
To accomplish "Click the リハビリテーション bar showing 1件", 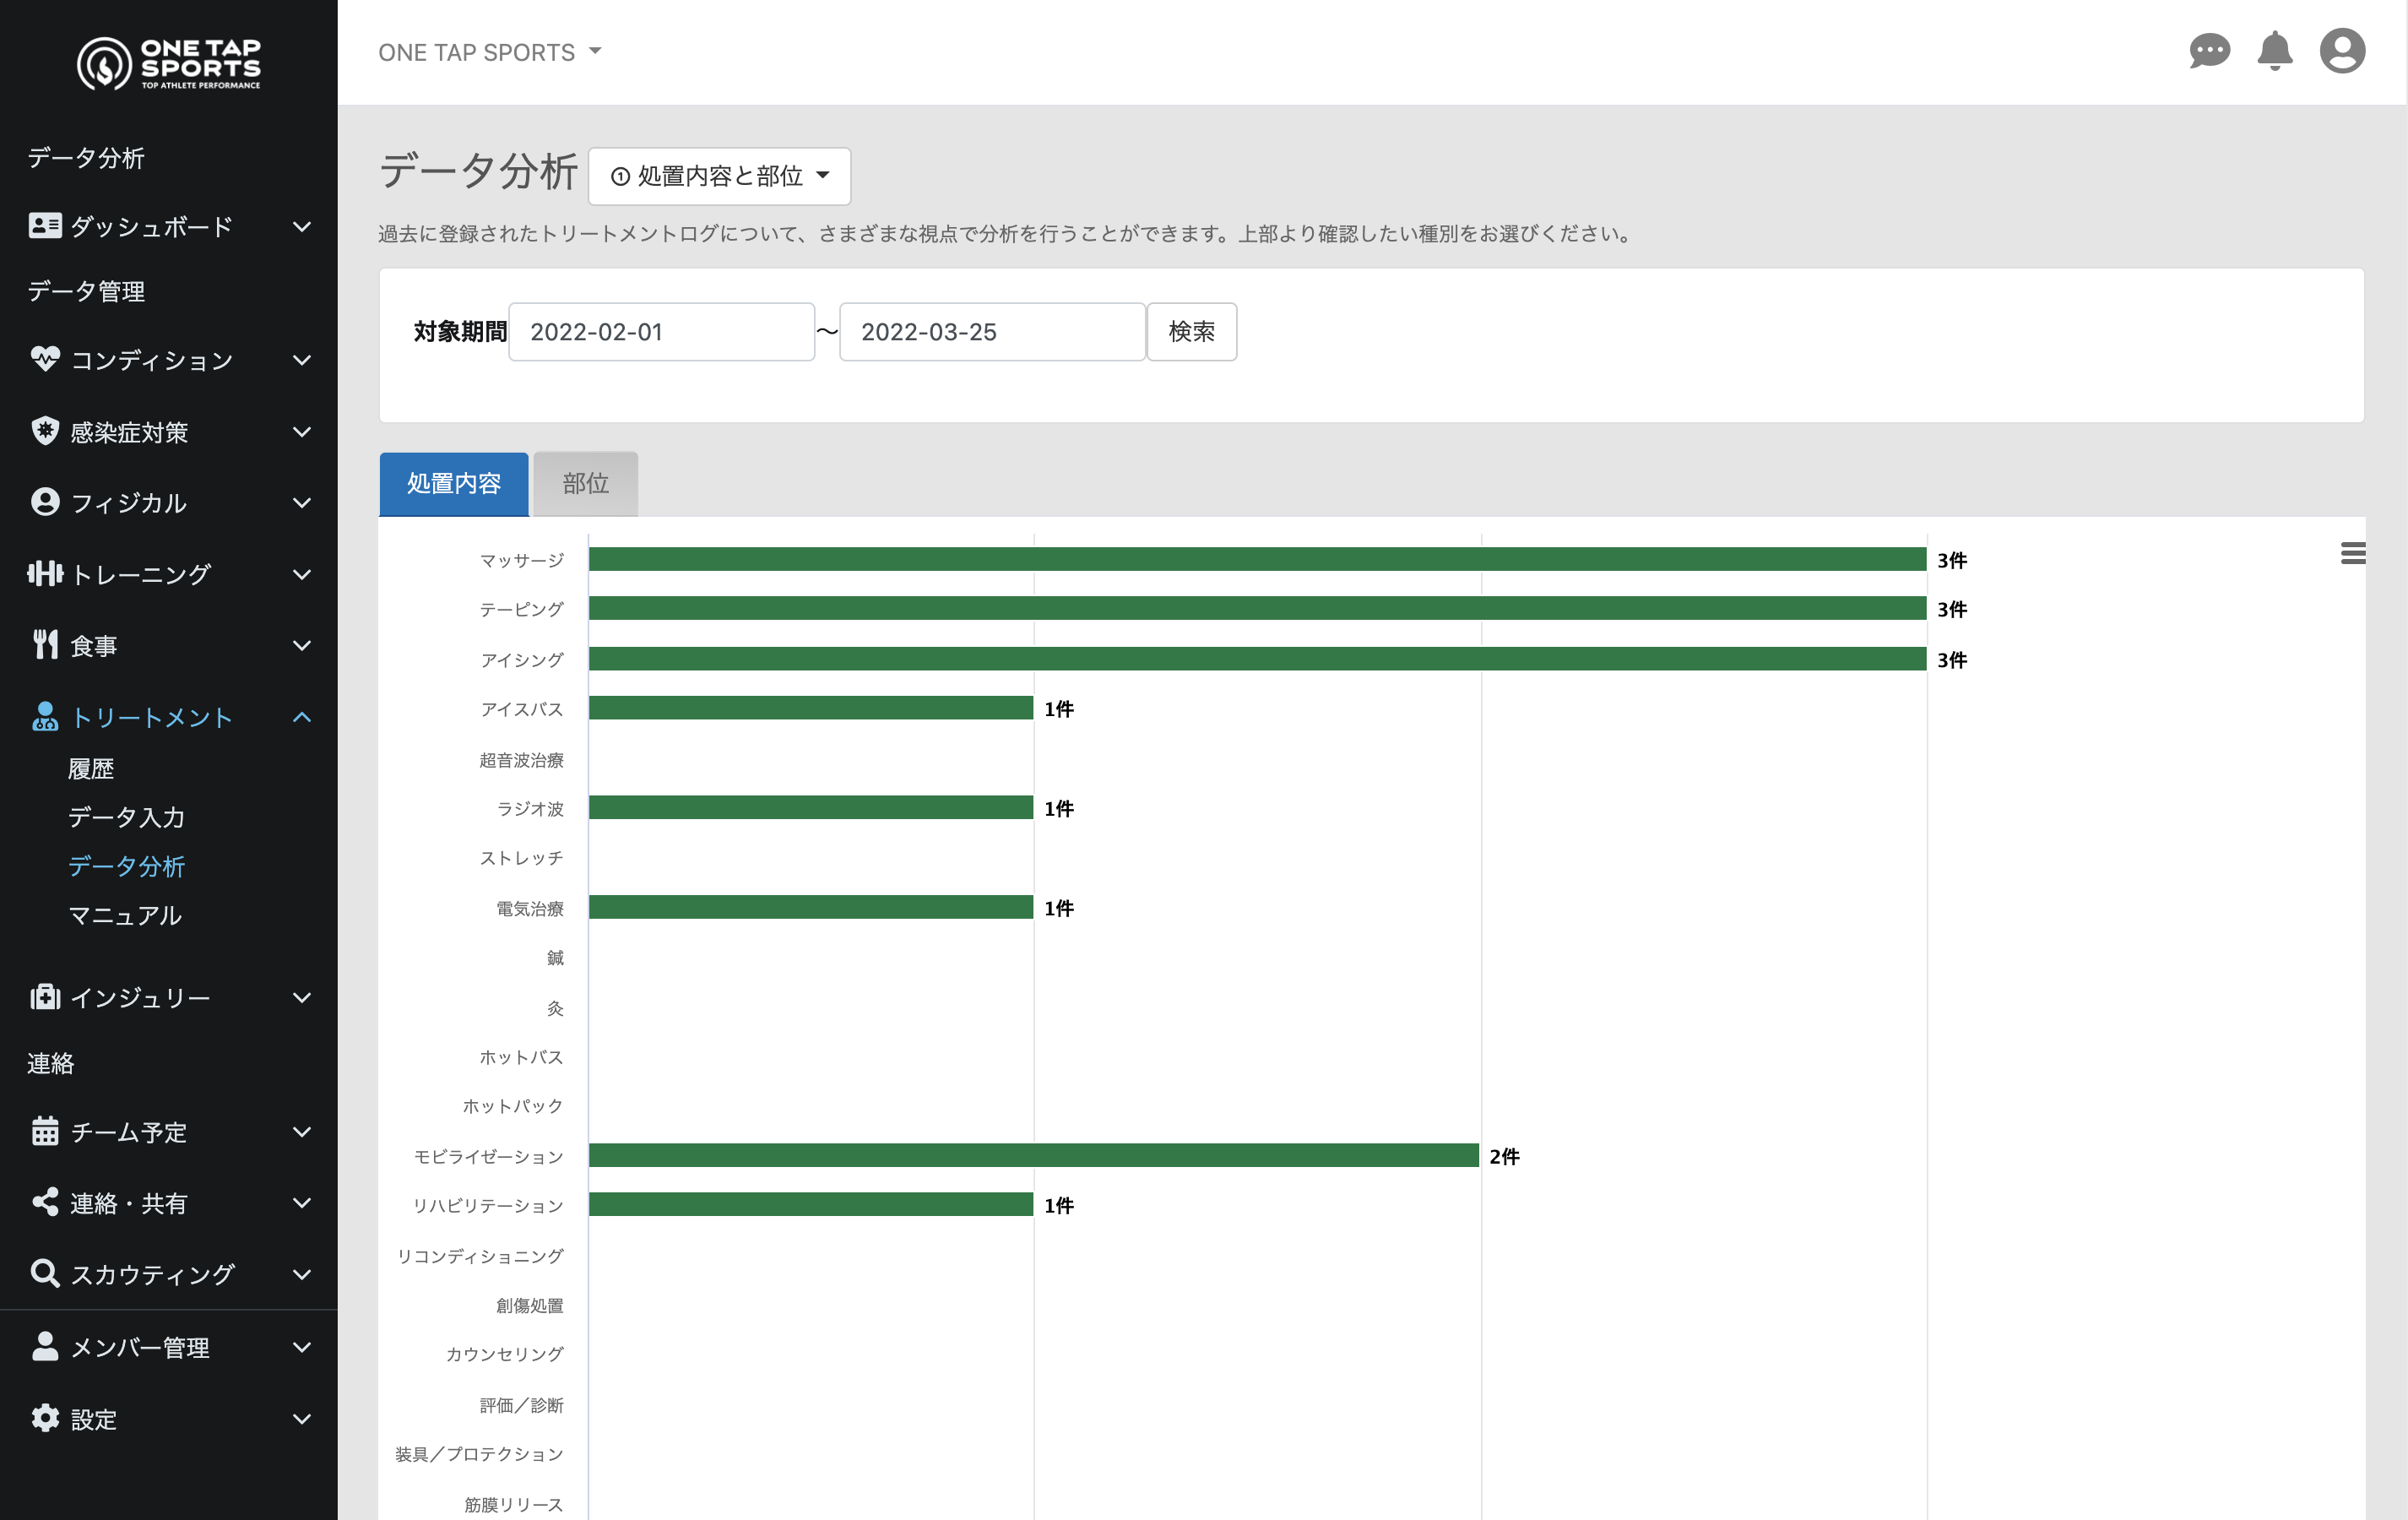I will (811, 1205).
